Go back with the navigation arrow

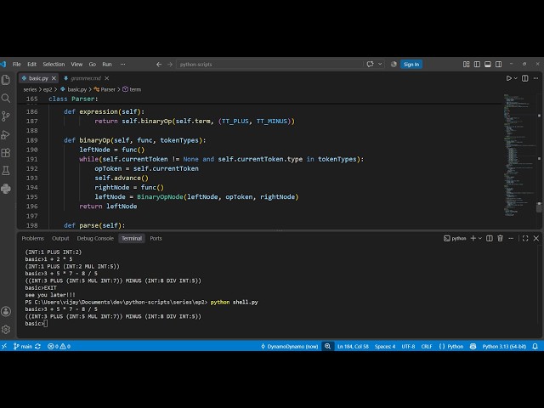159,65
